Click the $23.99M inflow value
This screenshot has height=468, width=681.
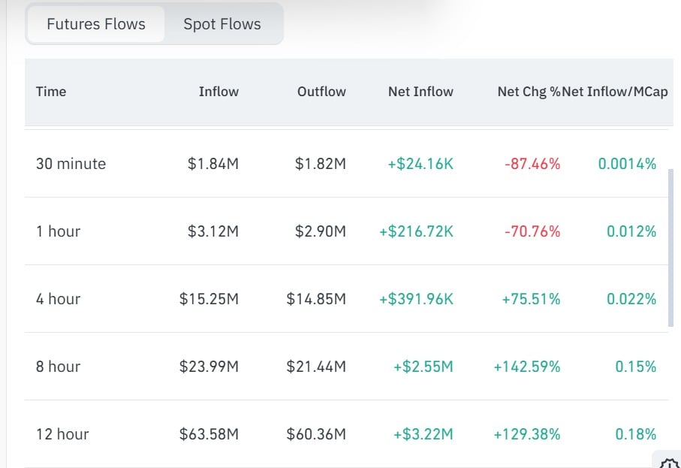[209, 367]
